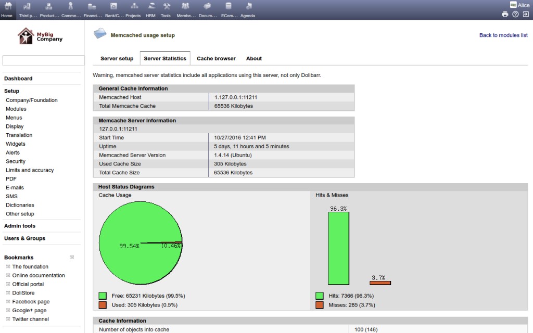
Task: Open the Server setup tab
Action: [x=117, y=58]
